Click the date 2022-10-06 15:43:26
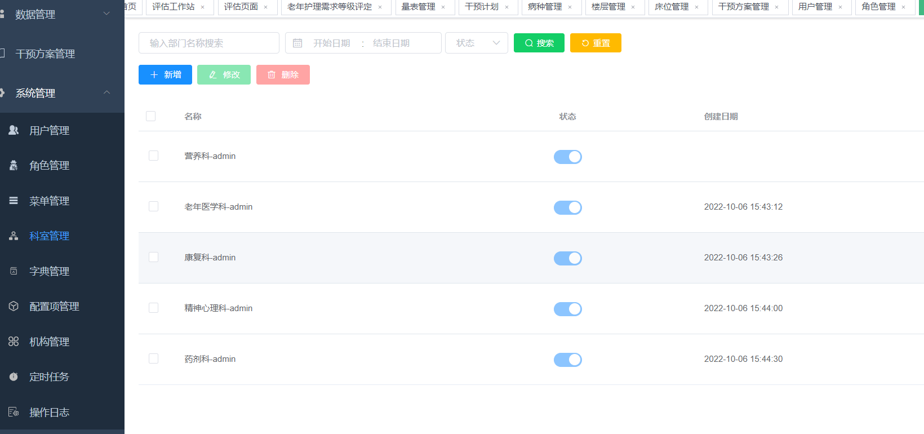Viewport: 924px width, 434px height. click(744, 258)
